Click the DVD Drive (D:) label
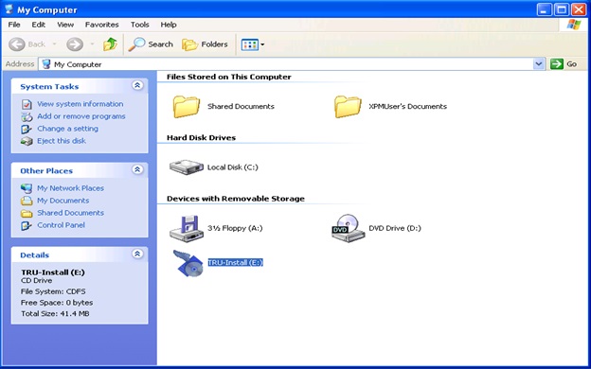The height and width of the screenshot is (369, 591). pyautogui.click(x=395, y=228)
